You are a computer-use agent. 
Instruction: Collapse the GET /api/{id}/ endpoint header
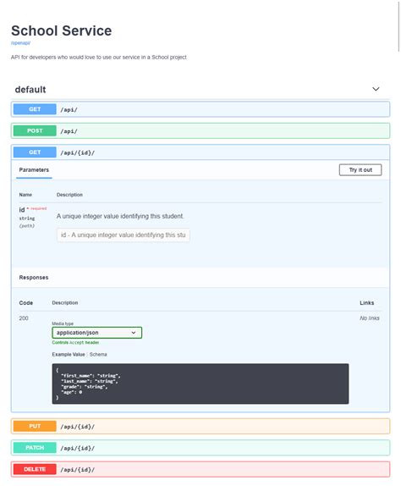point(200,152)
